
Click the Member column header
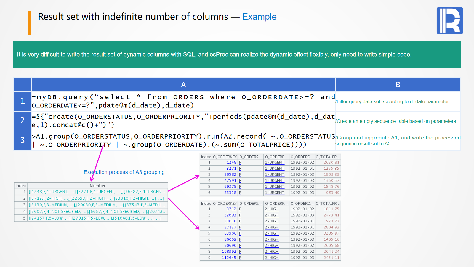tap(97, 186)
